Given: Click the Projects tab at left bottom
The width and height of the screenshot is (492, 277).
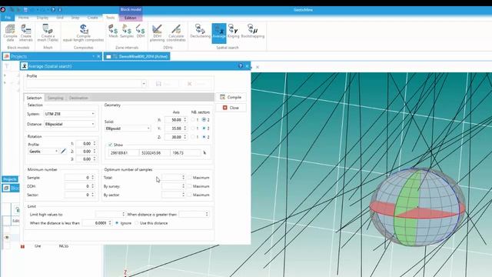Looking at the screenshot, I should pos(10,179).
